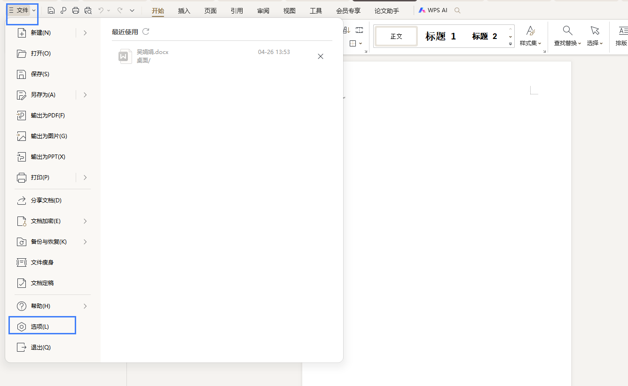Image resolution: width=628 pixels, height=386 pixels.
Task: Click the refresh icon next to 最近使用
Action: [x=146, y=31]
